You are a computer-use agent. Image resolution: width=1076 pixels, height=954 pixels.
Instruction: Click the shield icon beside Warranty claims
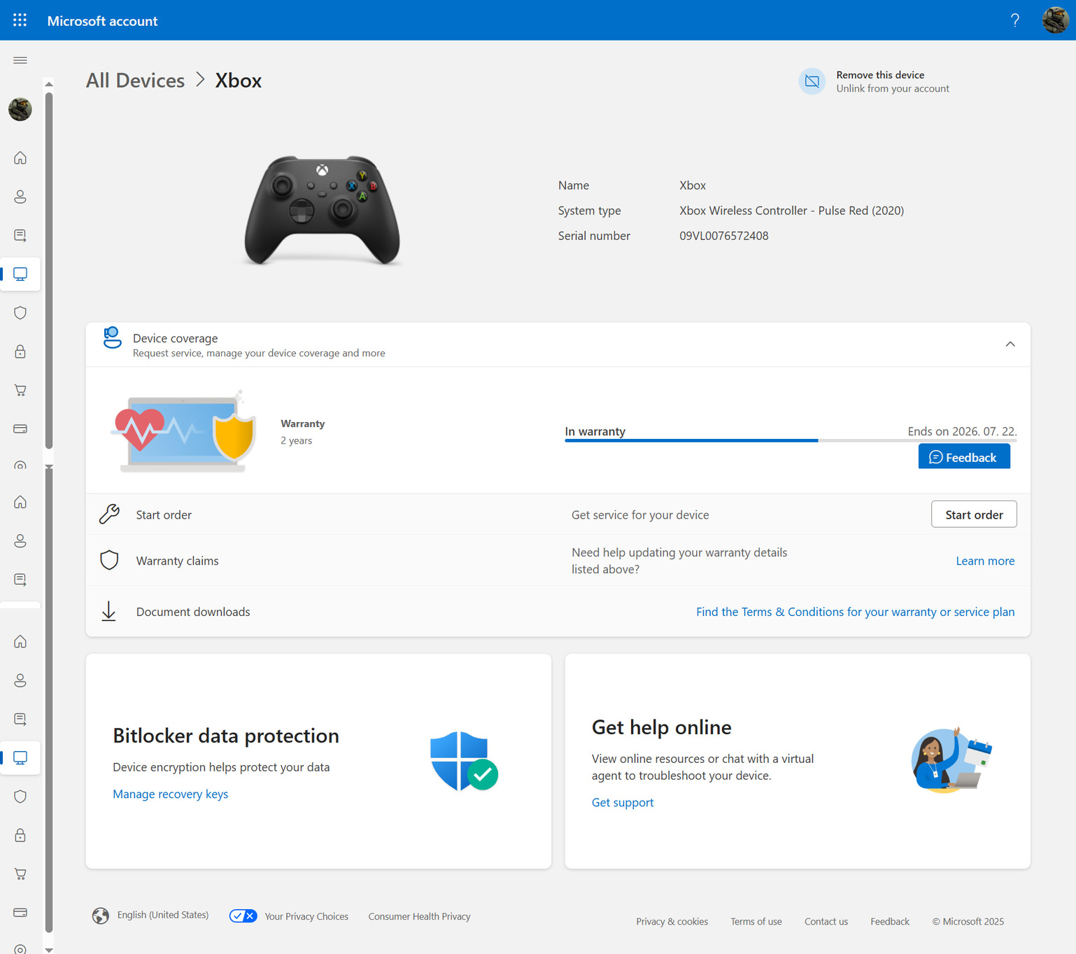tap(109, 560)
